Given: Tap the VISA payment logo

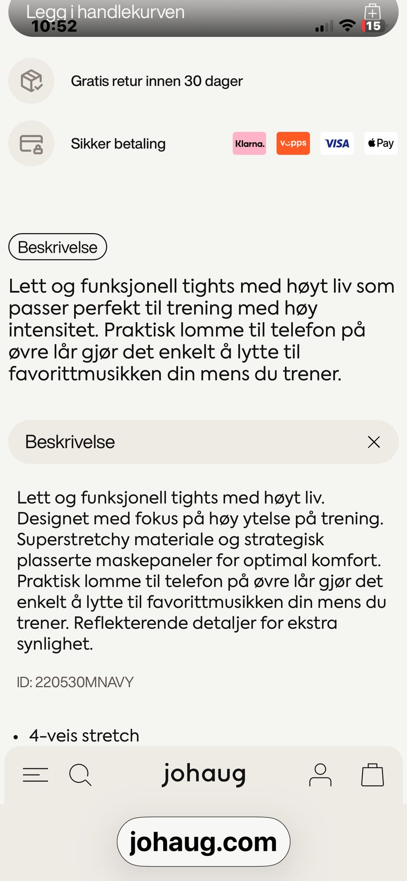Looking at the screenshot, I should point(337,143).
